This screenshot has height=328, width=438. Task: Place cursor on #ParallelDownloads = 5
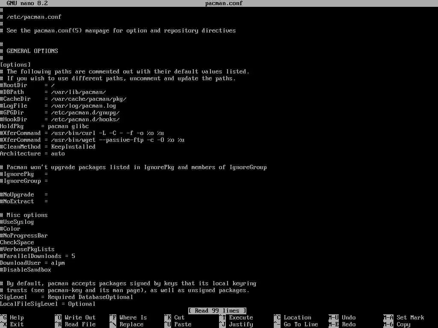click(38, 256)
